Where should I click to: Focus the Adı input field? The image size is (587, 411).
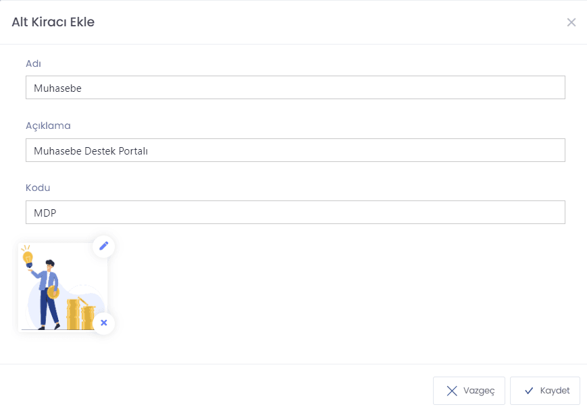click(295, 88)
